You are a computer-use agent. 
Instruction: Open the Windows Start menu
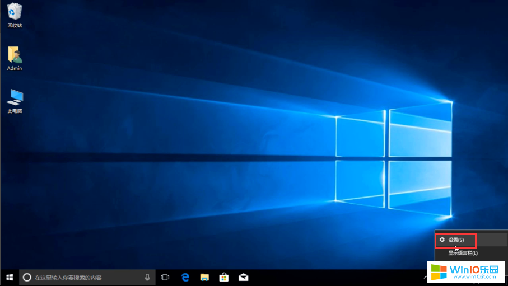point(10,277)
